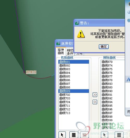The height and width of the screenshot is (138, 130).
Task: Click pick arrow icon under 包括曲线 list
Action: click(x=62, y=135)
